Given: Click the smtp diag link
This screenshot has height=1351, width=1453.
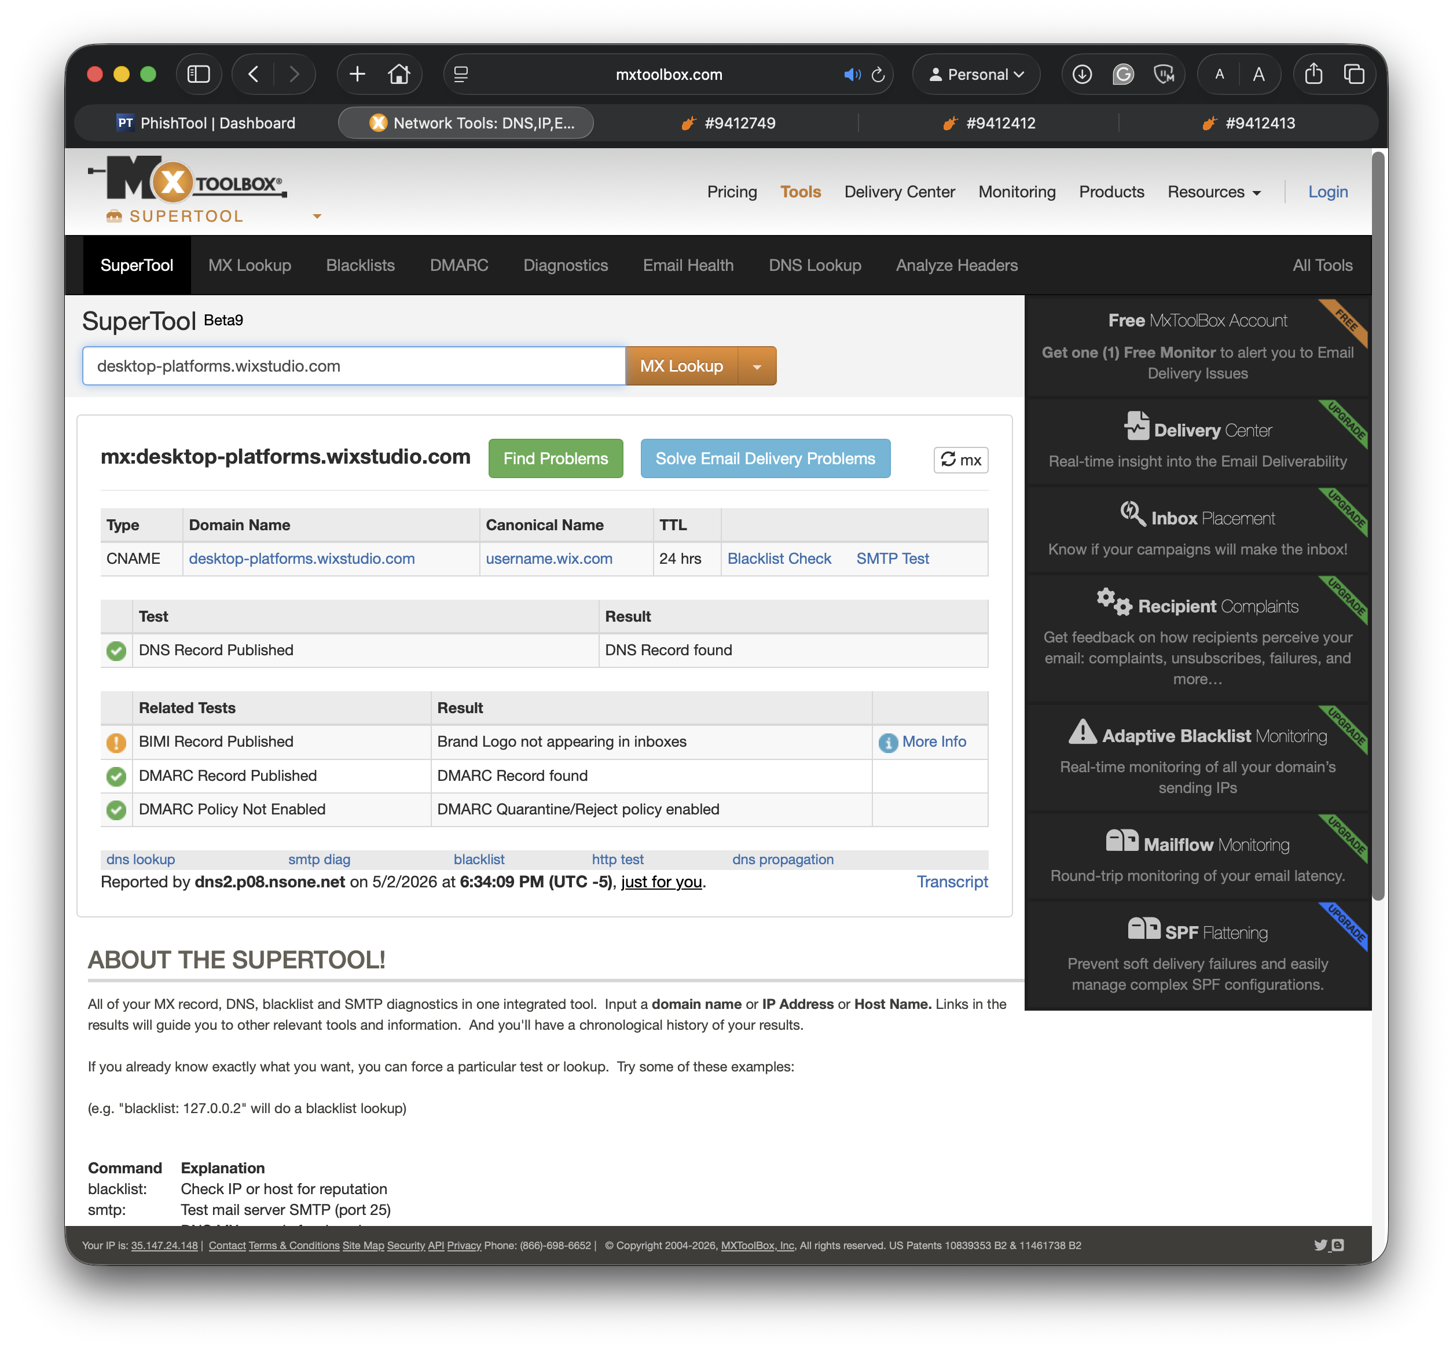Looking at the screenshot, I should coord(320,859).
